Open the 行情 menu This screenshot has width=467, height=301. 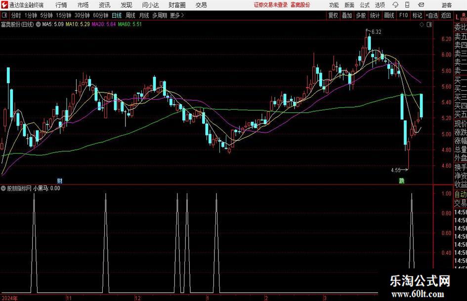[61, 5]
